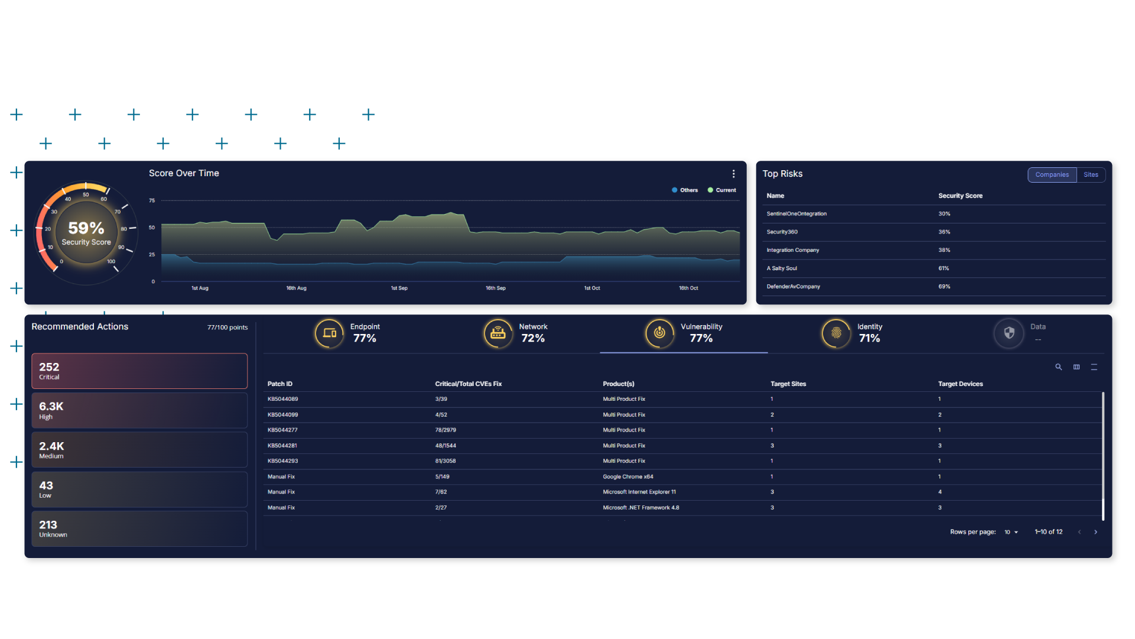
Task: Click the Network router circular icon
Action: point(497,333)
